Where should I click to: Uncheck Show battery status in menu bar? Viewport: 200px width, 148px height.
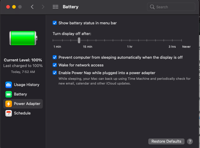pos(55,23)
